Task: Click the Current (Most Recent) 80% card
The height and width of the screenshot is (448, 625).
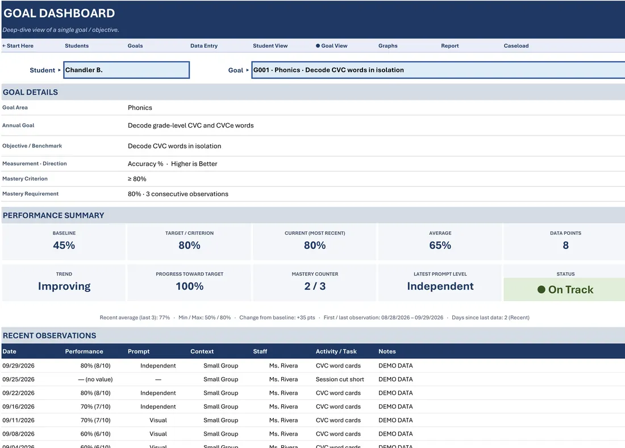Action: [x=315, y=242]
